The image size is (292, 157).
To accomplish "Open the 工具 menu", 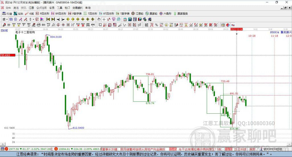I will tap(60, 8).
